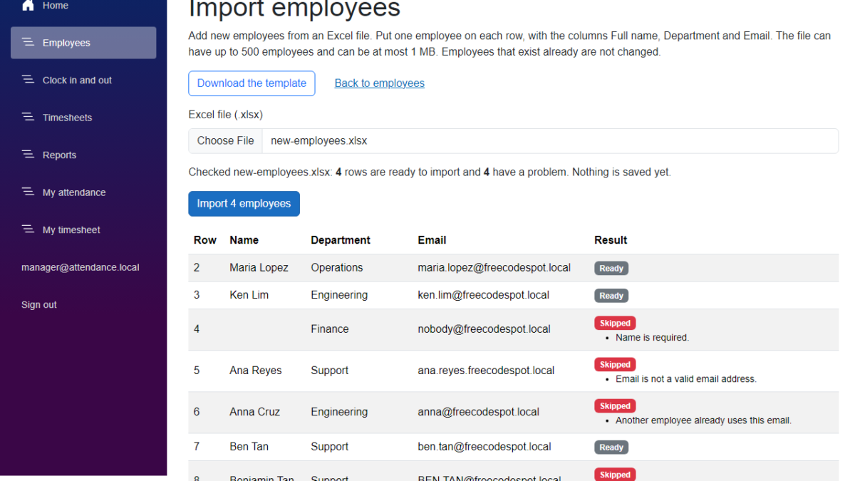Click Engineering cell in Ken Lim row
This screenshot has height=481, width=855.
point(339,295)
